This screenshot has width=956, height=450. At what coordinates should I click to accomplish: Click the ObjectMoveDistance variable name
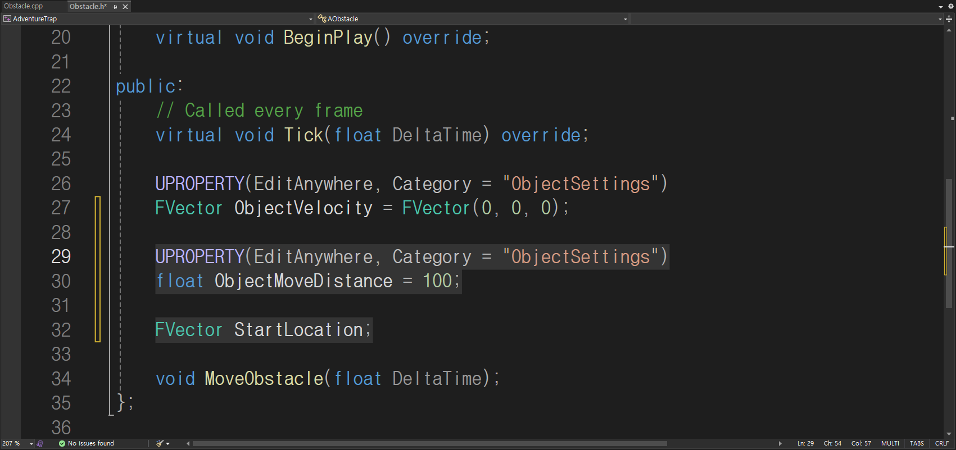(x=303, y=281)
